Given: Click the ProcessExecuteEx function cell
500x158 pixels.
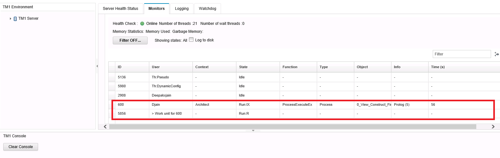Looking at the screenshot, I should [299, 104].
